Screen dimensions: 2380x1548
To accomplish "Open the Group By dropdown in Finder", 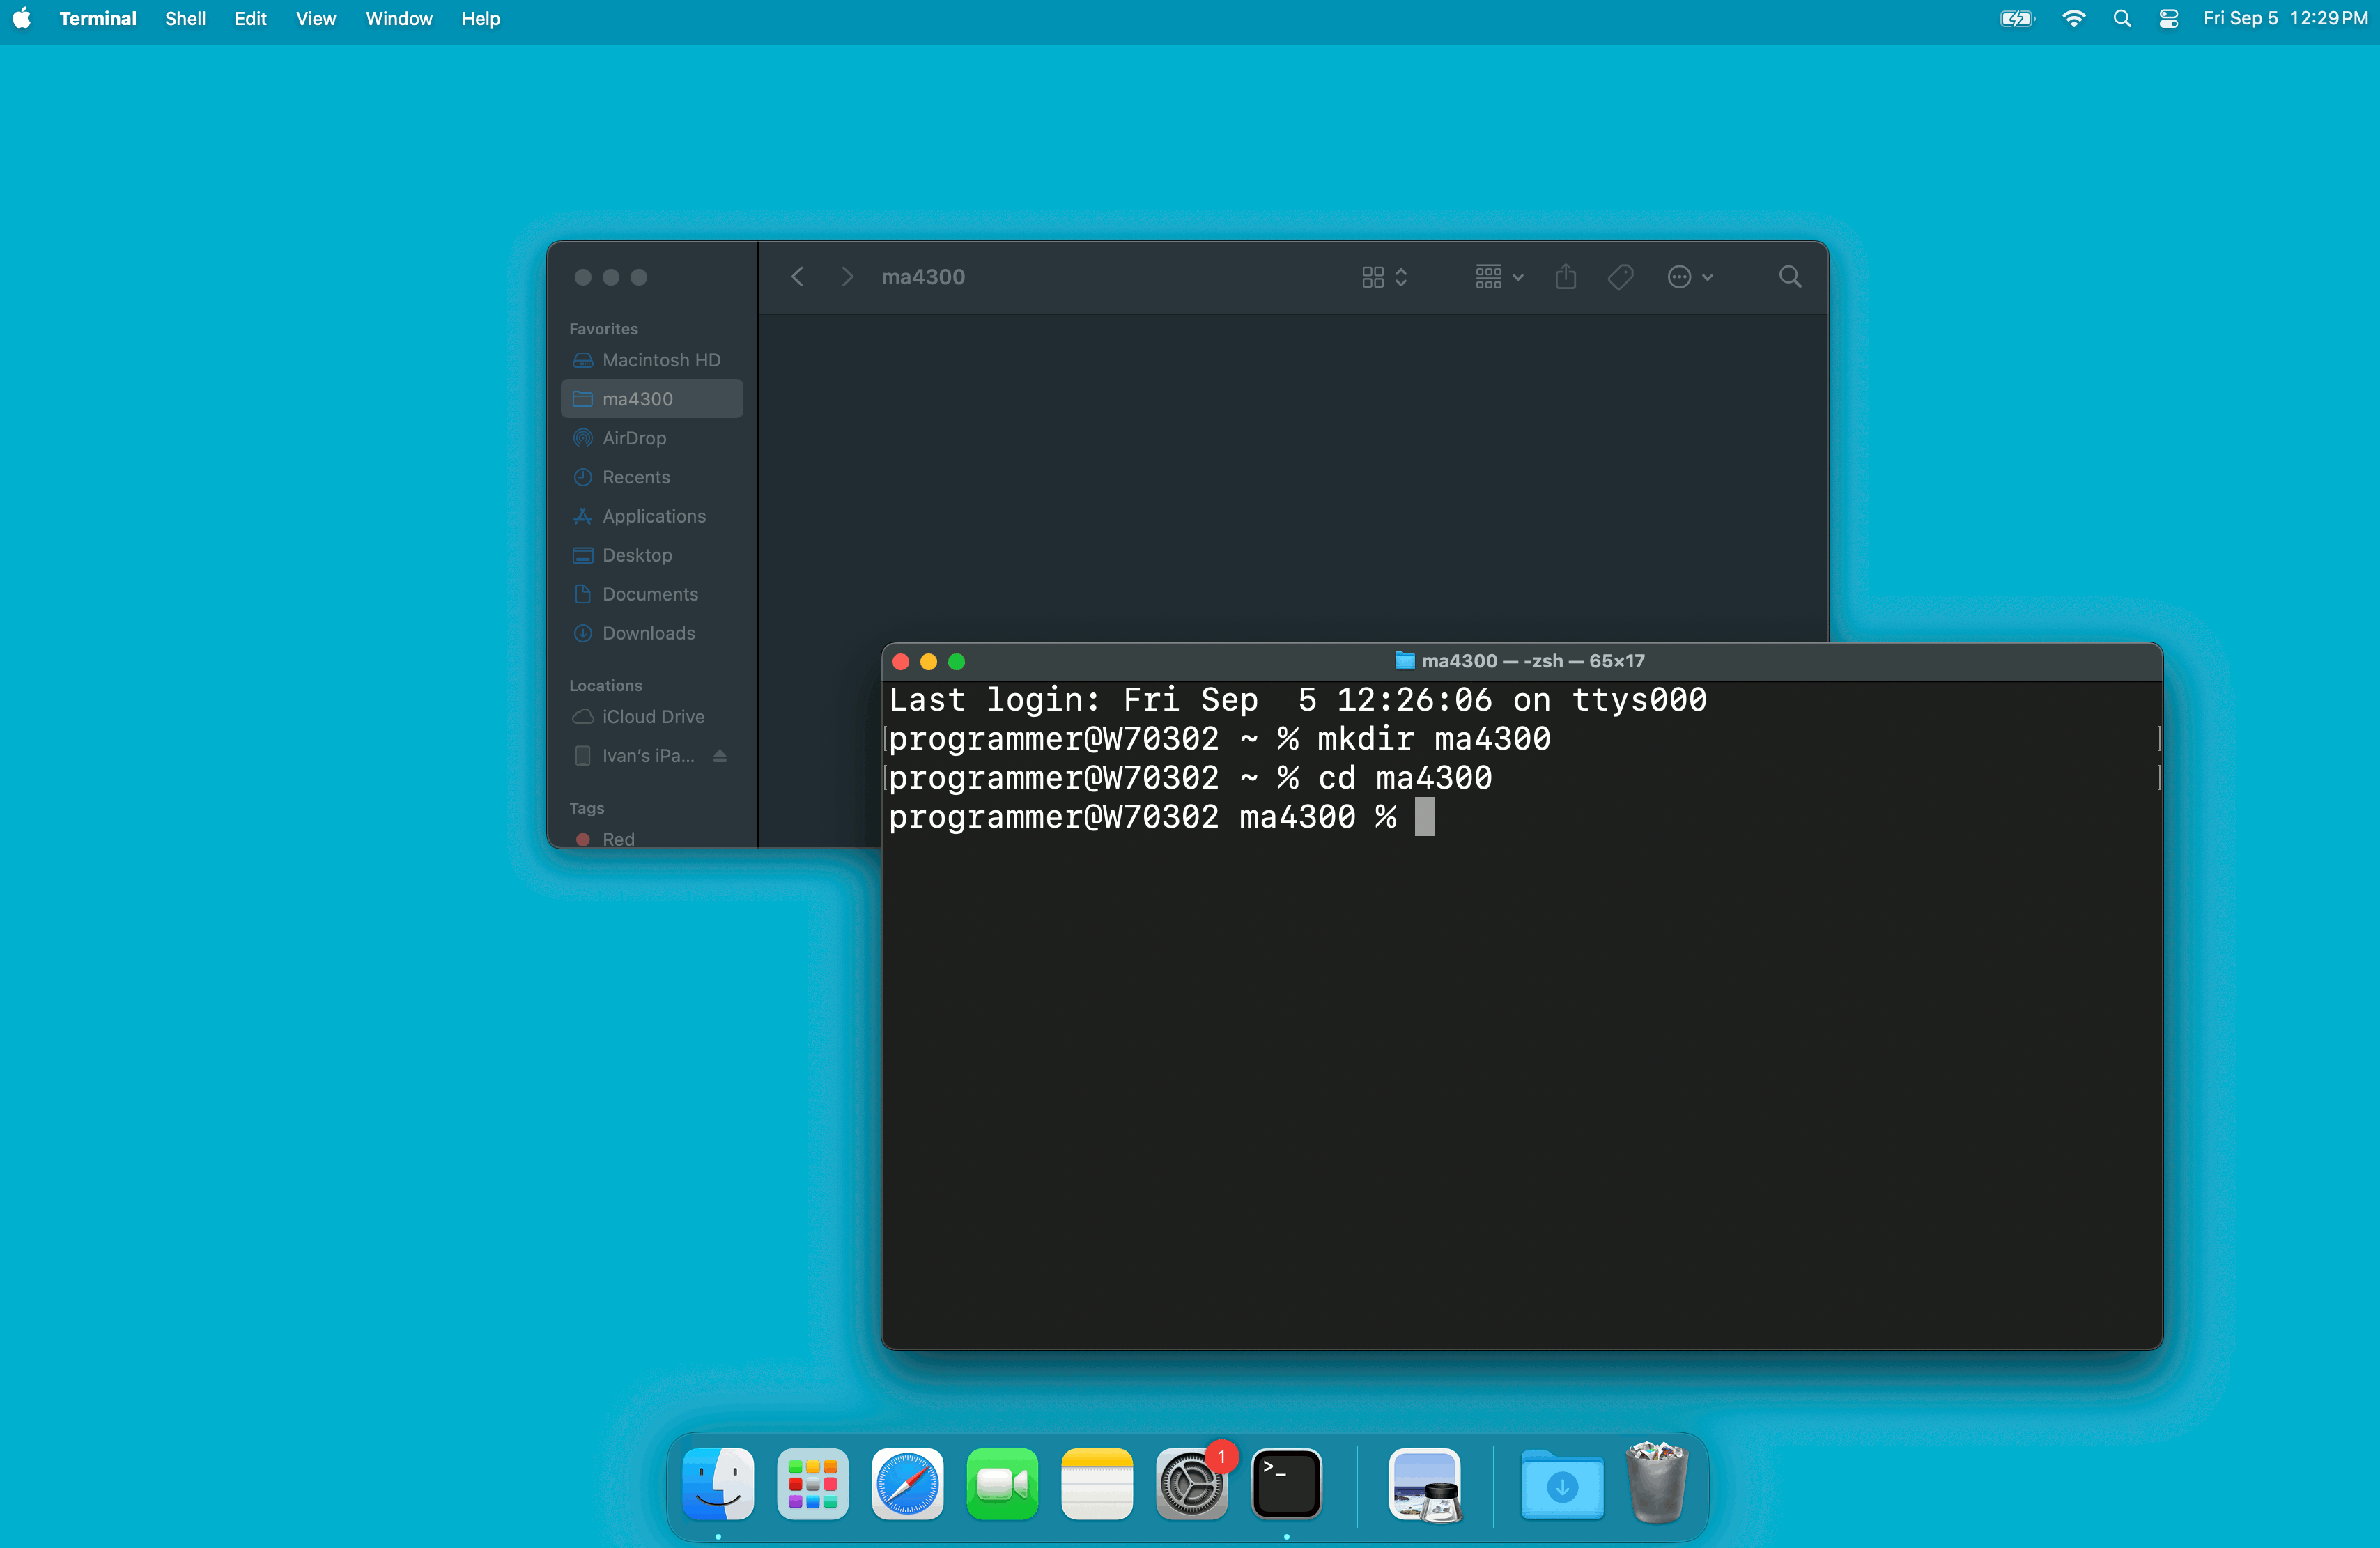I will (x=1498, y=277).
